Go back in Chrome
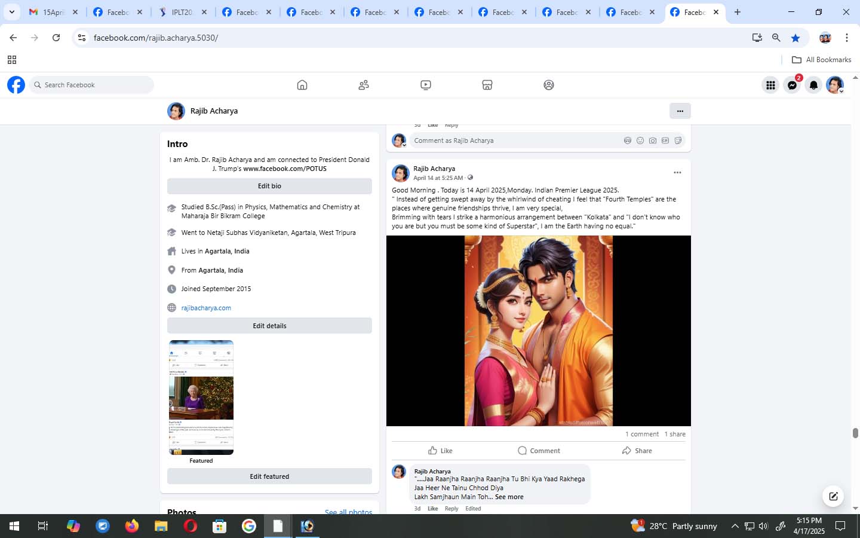Image resolution: width=860 pixels, height=538 pixels. tap(13, 38)
